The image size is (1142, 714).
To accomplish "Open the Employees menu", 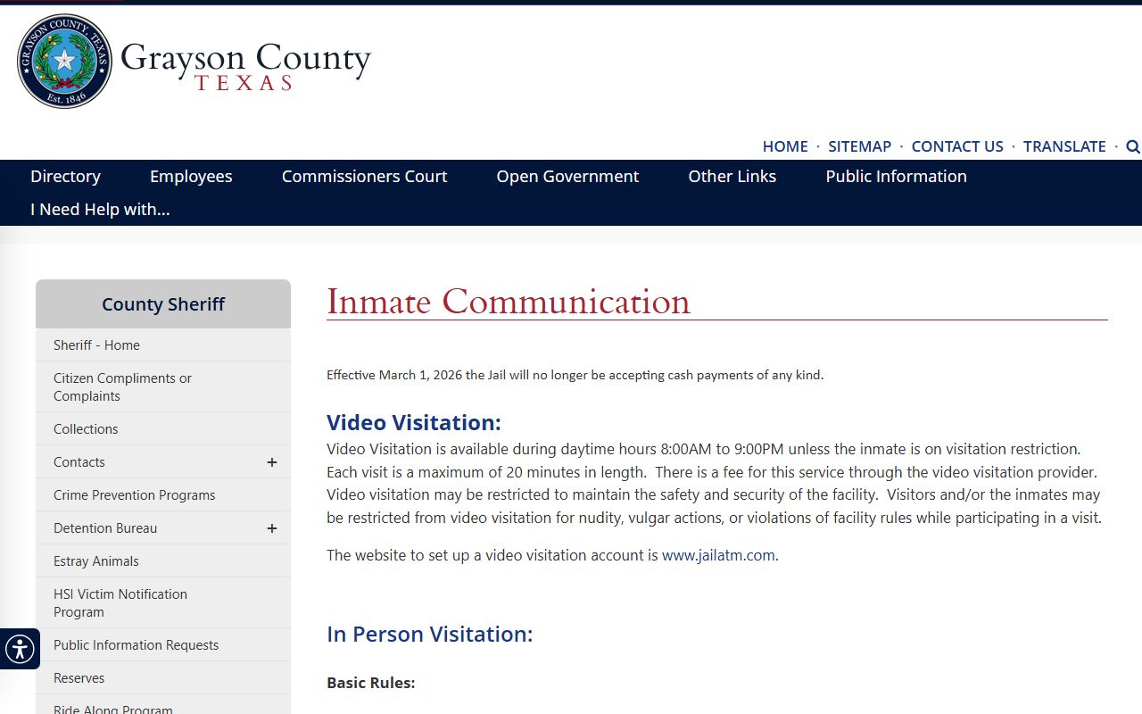I will point(191,177).
